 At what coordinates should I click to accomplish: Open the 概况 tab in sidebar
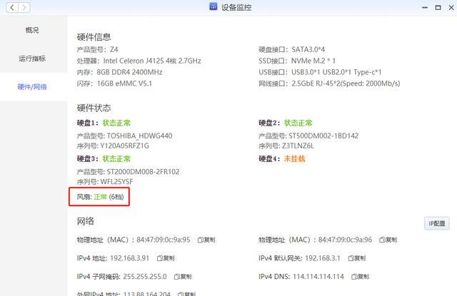(x=32, y=30)
